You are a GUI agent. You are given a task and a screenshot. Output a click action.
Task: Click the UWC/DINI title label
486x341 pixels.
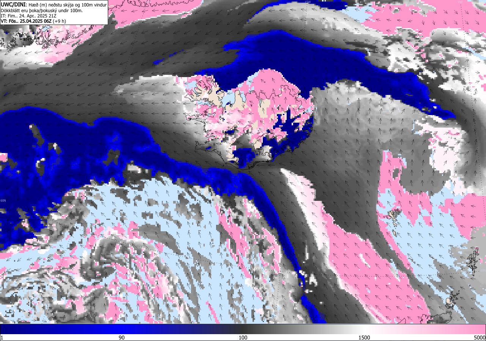pyautogui.click(x=13, y=4)
